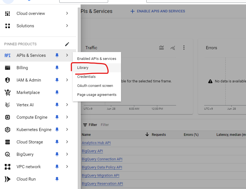Click the Vertex AI icon
This screenshot has height=189, width=246.
pyautogui.click(x=8, y=105)
